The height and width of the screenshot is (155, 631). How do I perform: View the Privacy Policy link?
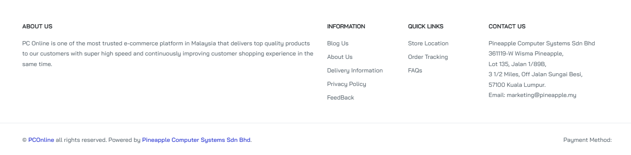[347, 84]
